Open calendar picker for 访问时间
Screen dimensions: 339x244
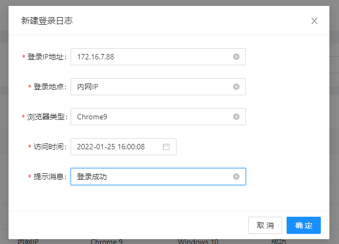pos(166,147)
